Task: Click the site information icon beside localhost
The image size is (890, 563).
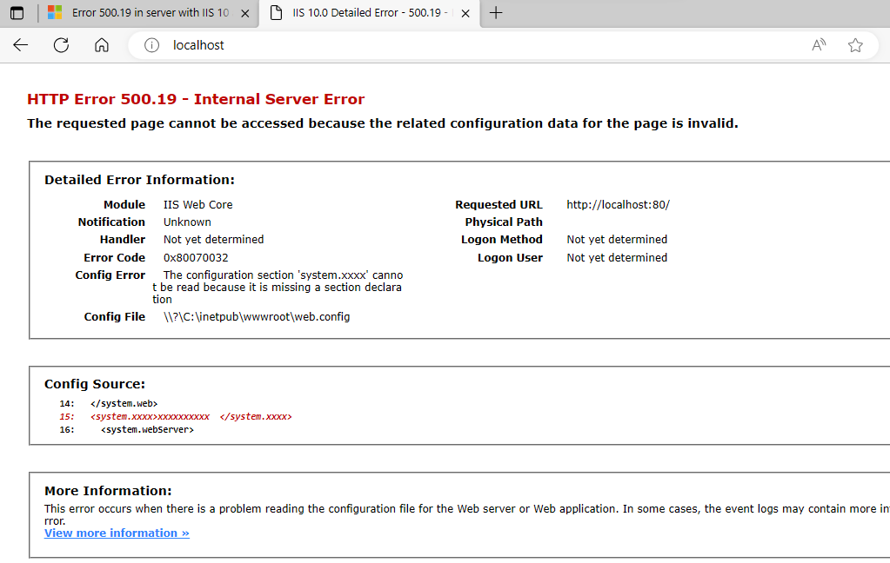Action: click(x=151, y=45)
